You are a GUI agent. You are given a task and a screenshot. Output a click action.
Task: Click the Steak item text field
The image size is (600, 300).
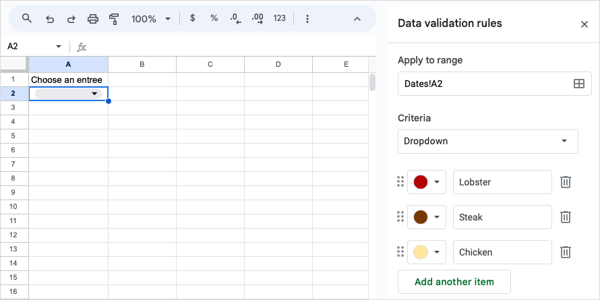[502, 217]
